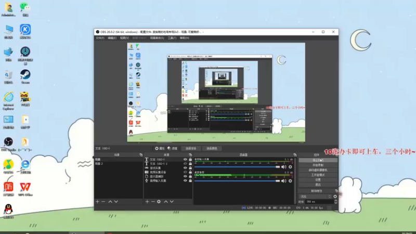This screenshot has height=234, width=416.
Task: Select the 文本 (GDI+) source row
Action: pos(168,160)
